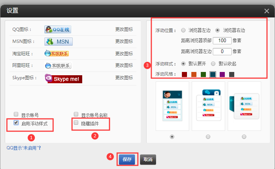Click 更改图标 link for QQ图标
Screen dimensions: 275x169
coord(124,29)
